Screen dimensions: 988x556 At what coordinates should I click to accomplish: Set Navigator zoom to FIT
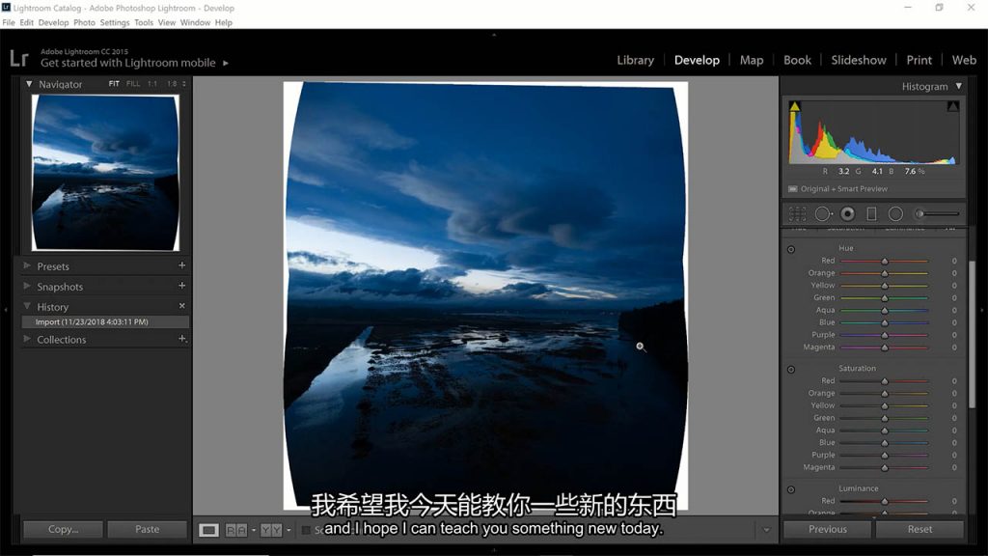pyautogui.click(x=114, y=84)
